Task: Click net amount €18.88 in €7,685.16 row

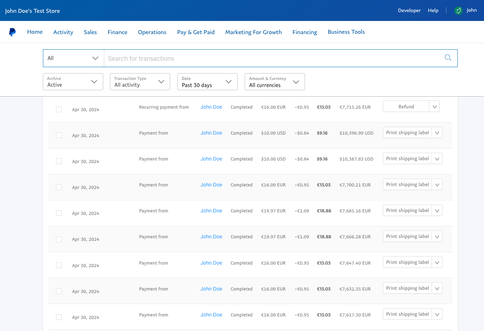Action: coord(324,211)
